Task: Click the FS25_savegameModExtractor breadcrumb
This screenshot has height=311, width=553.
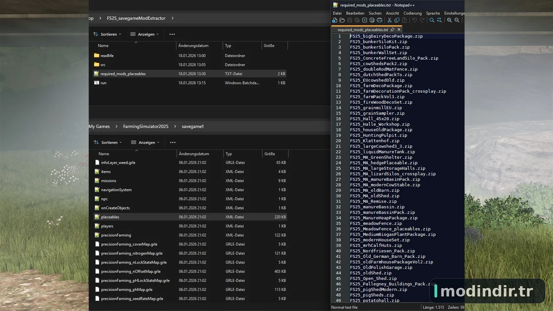Action: point(136,18)
